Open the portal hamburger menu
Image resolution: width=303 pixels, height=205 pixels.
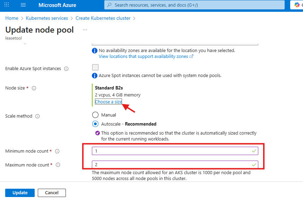(23, 5)
